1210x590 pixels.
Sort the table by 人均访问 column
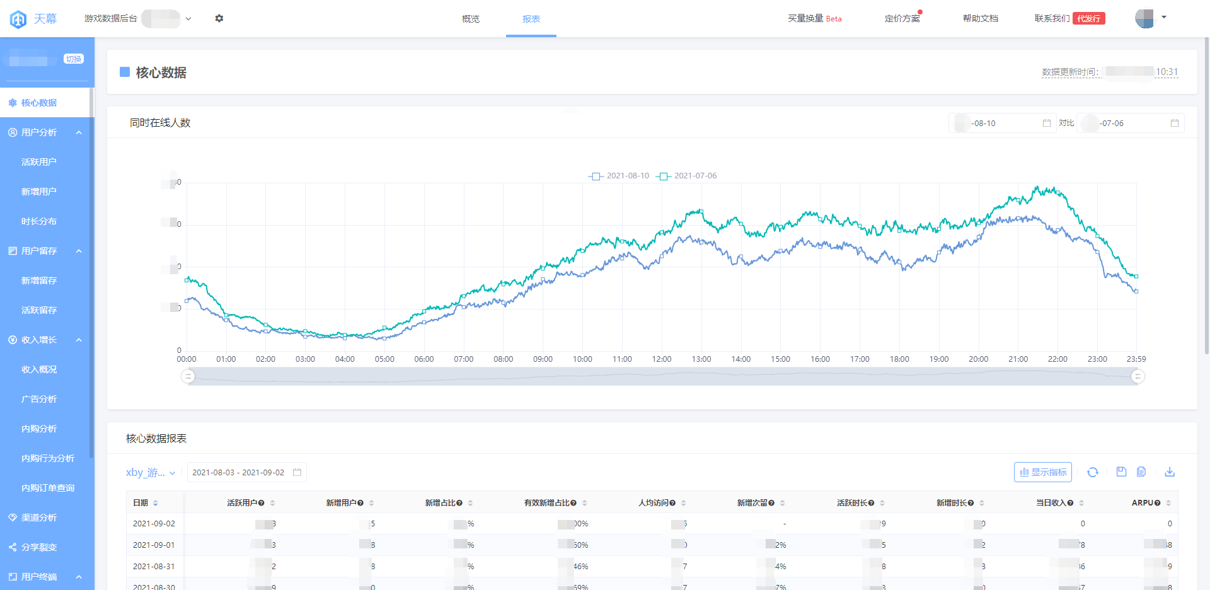[x=684, y=503]
